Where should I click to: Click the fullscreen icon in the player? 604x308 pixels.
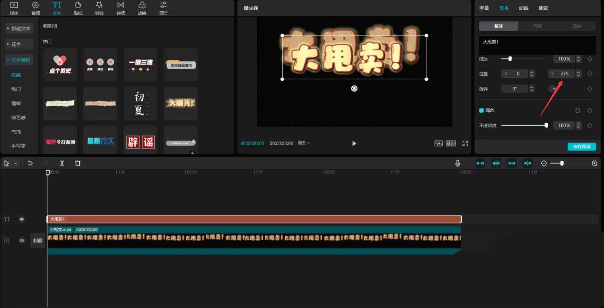[465, 144]
